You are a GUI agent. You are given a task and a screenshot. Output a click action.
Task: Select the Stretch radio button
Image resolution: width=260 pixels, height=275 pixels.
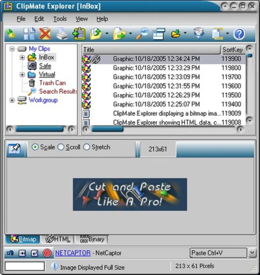click(x=86, y=147)
